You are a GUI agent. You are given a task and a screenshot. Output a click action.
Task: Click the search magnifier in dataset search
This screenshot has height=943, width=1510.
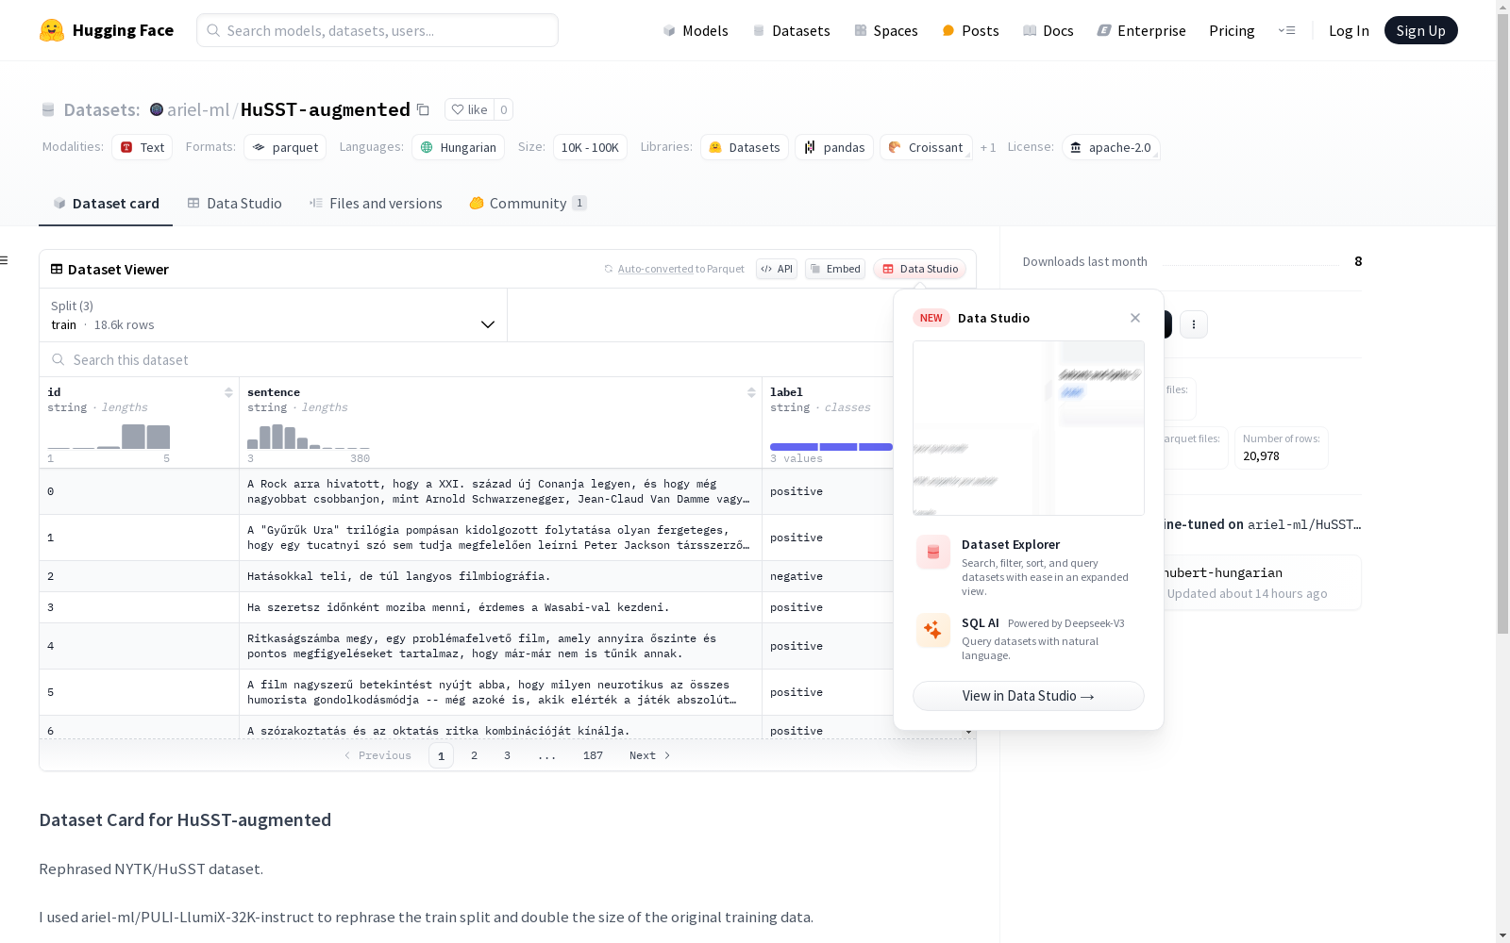59,359
